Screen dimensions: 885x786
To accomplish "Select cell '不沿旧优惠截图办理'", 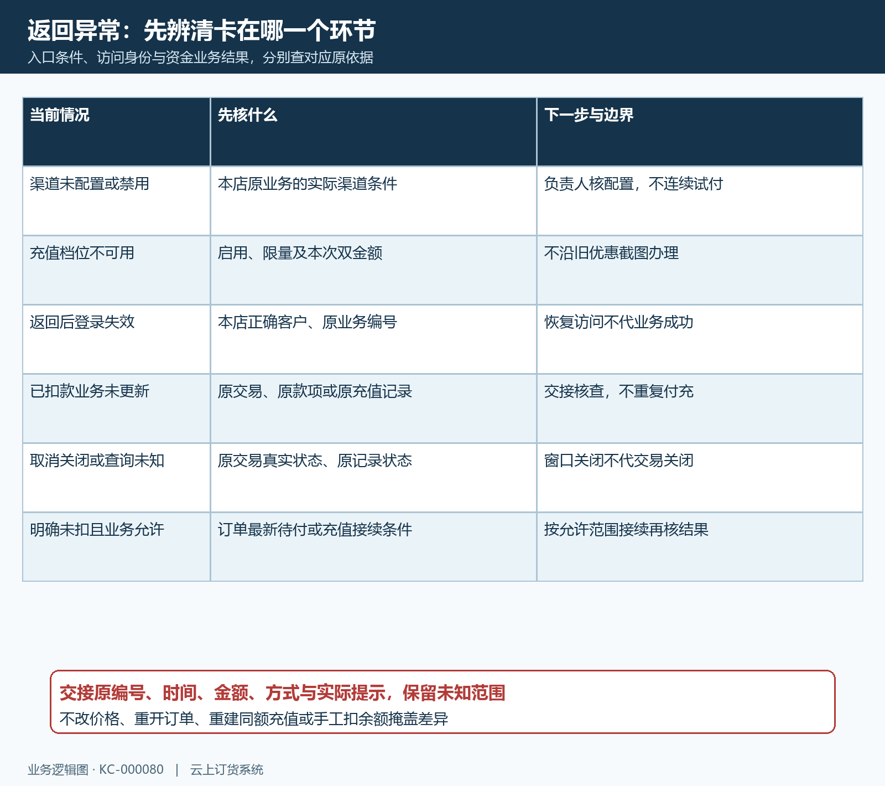I will [x=700, y=270].
